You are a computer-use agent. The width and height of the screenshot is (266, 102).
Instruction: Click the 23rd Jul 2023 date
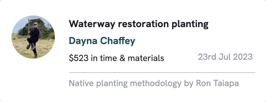tap(225, 57)
